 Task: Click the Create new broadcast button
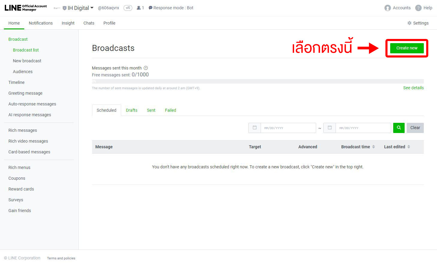click(x=406, y=48)
